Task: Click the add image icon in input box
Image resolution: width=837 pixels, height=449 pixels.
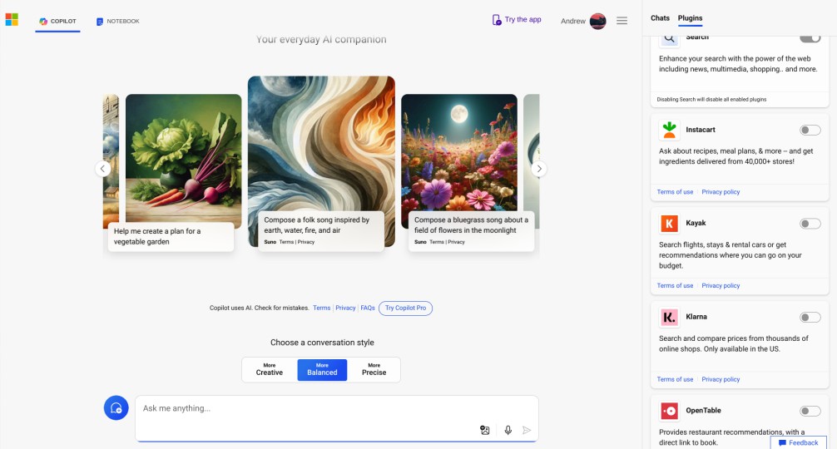Action: click(x=484, y=430)
